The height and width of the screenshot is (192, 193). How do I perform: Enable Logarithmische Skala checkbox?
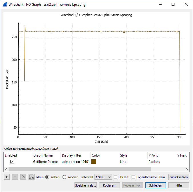(133, 177)
